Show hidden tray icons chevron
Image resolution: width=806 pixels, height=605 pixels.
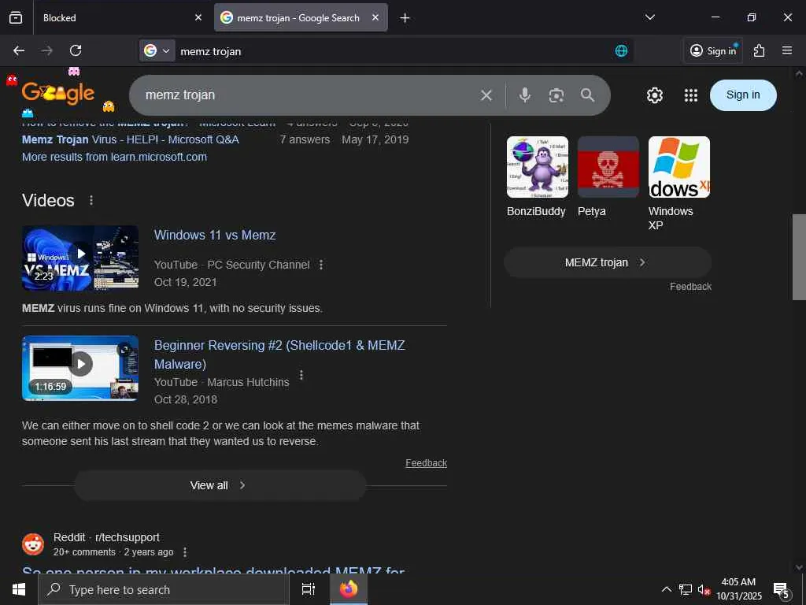666,589
